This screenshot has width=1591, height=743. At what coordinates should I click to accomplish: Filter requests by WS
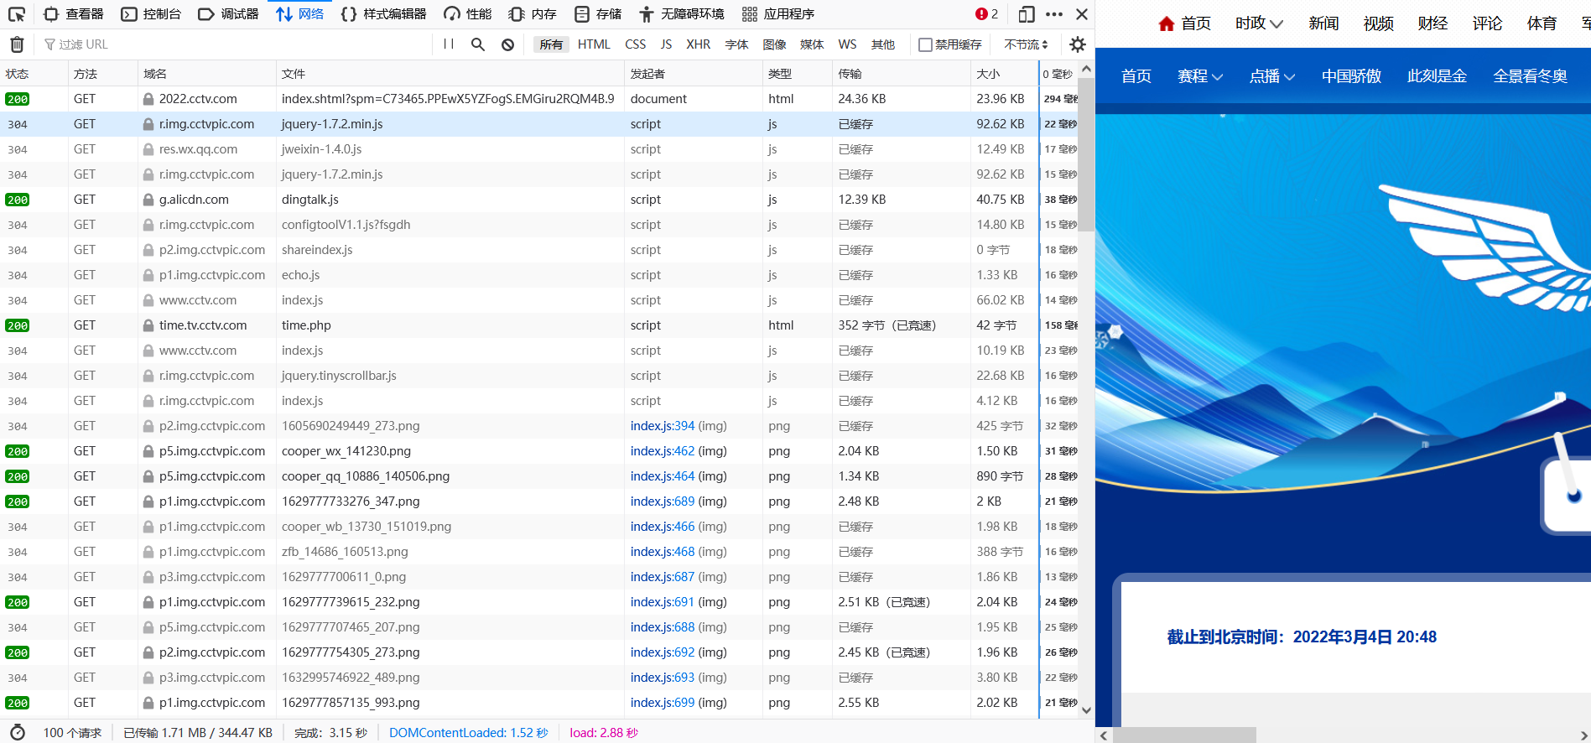tap(847, 44)
